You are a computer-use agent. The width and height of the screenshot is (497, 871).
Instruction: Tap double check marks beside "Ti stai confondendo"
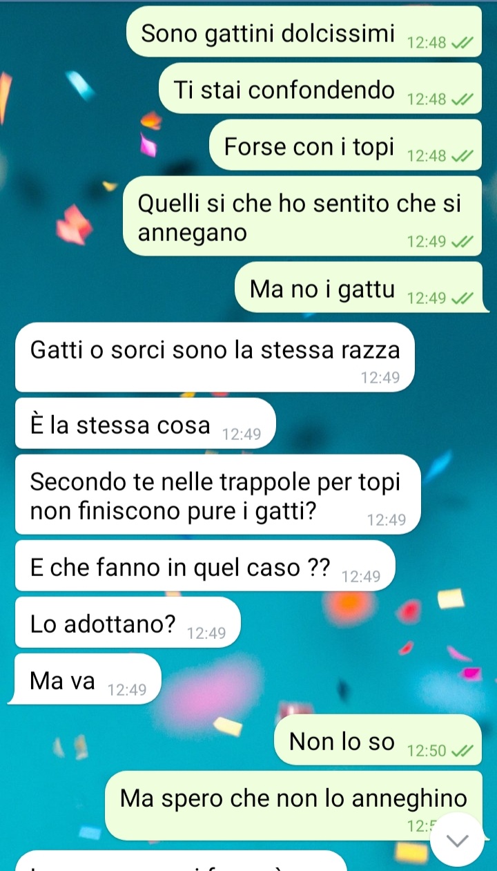pyautogui.click(x=461, y=100)
